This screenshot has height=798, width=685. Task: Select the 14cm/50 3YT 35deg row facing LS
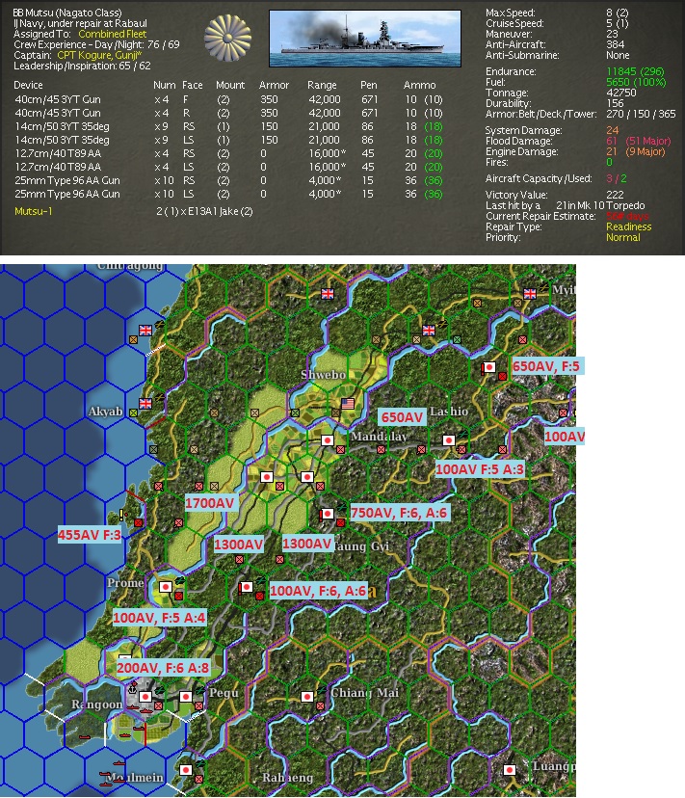228,140
